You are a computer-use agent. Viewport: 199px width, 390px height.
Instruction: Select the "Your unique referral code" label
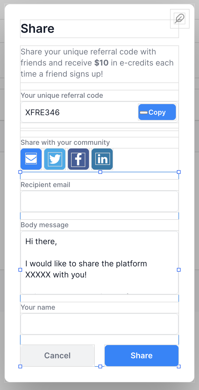click(62, 95)
